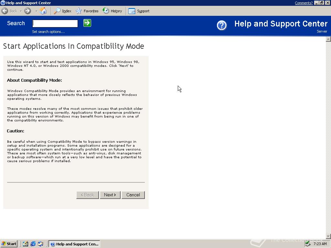
Task: Click the About Compatibility Mode heading
Action: (x=34, y=80)
